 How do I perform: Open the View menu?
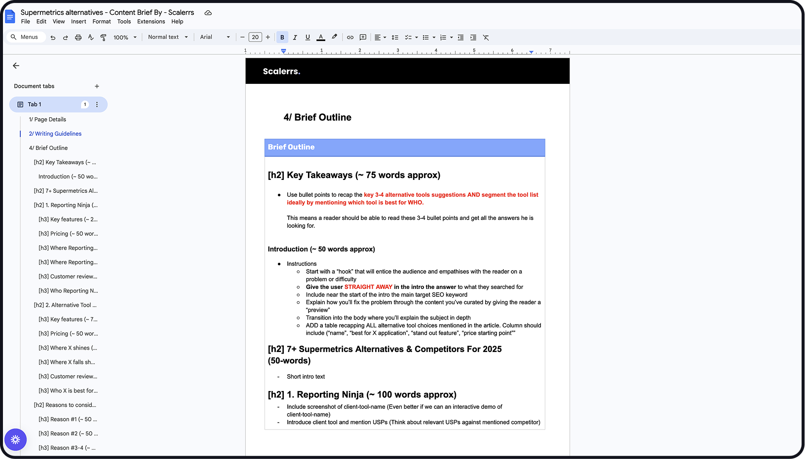coord(59,22)
